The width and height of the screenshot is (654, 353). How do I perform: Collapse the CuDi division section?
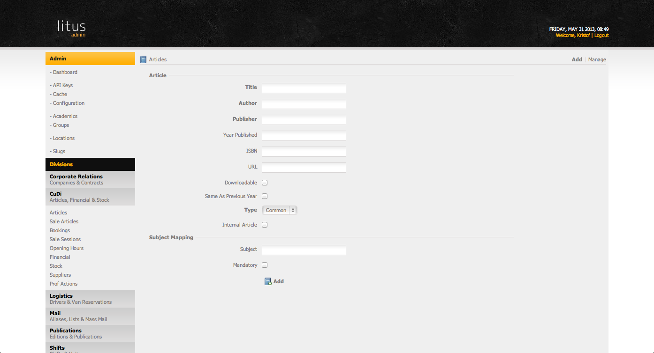click(x=90, y=197)
